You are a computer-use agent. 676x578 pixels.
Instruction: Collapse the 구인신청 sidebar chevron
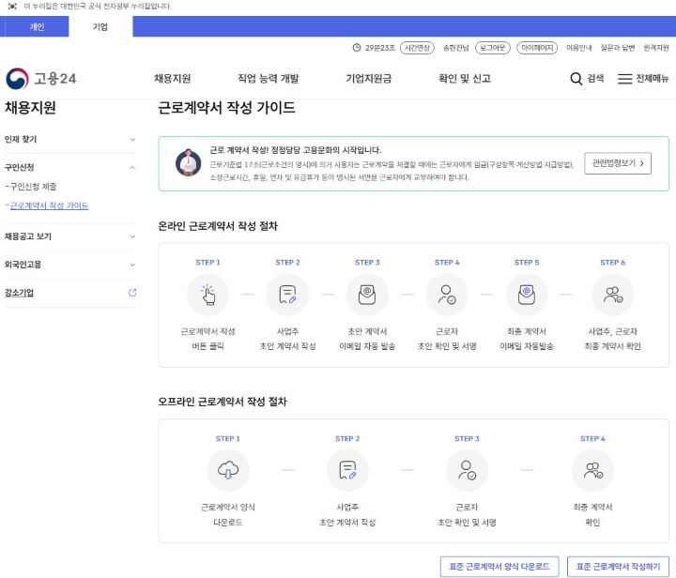click(x=132, y=168)
